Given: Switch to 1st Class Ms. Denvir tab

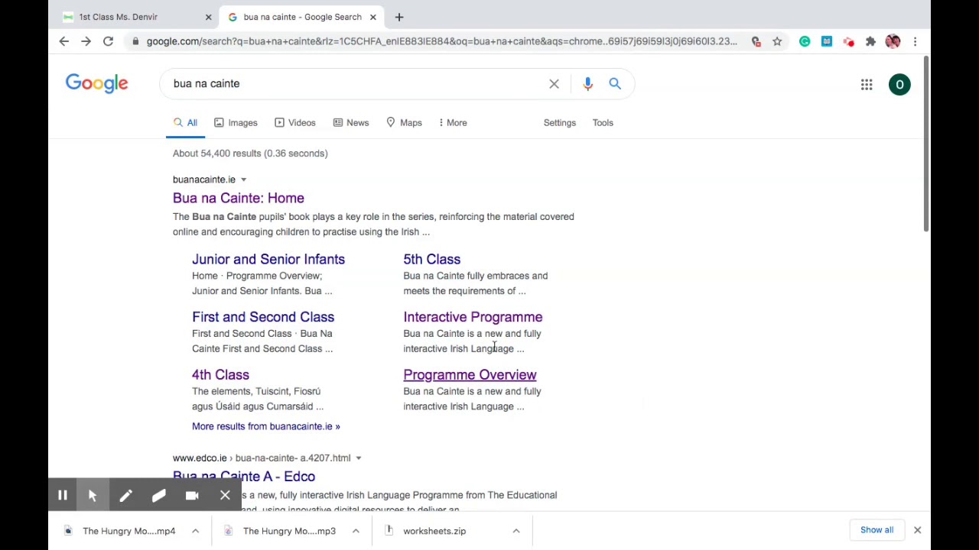Looking at the screenshot, I should [118, 17].
